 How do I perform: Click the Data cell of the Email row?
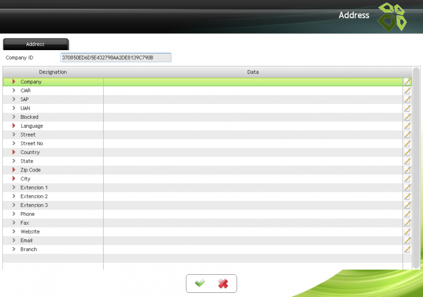point(253,241)
